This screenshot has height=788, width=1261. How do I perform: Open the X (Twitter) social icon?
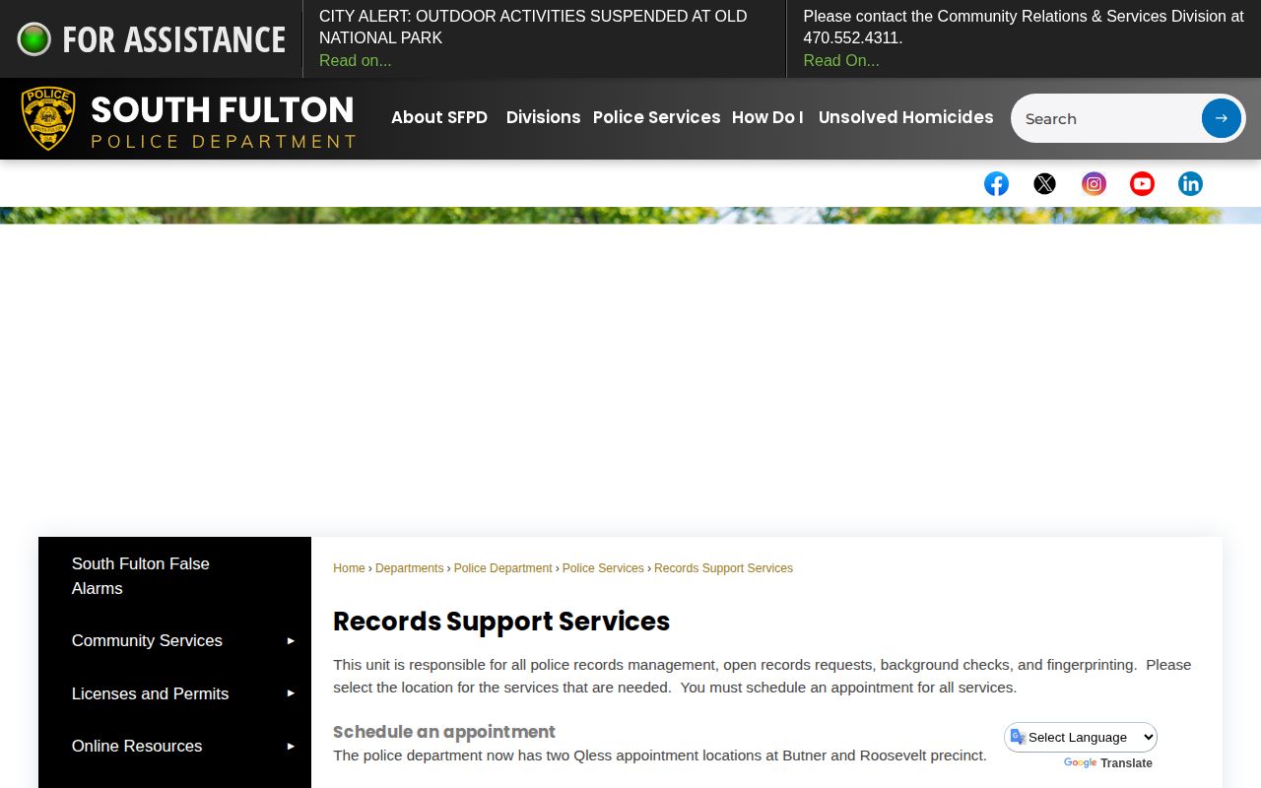1044,184
